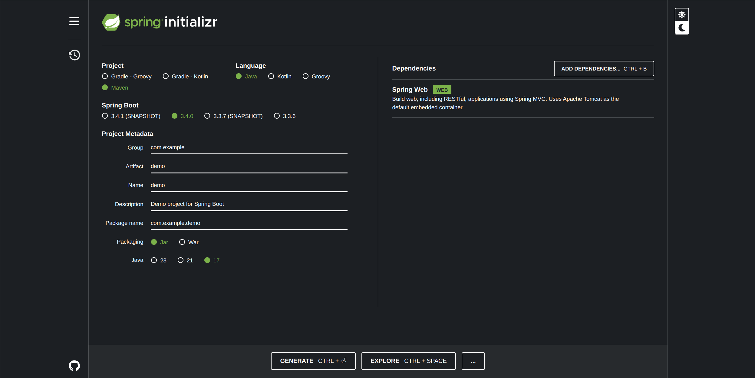The width and height of the screenshot is (755, 378).
Task: Focus the Artifact text field
Action: 249,166
